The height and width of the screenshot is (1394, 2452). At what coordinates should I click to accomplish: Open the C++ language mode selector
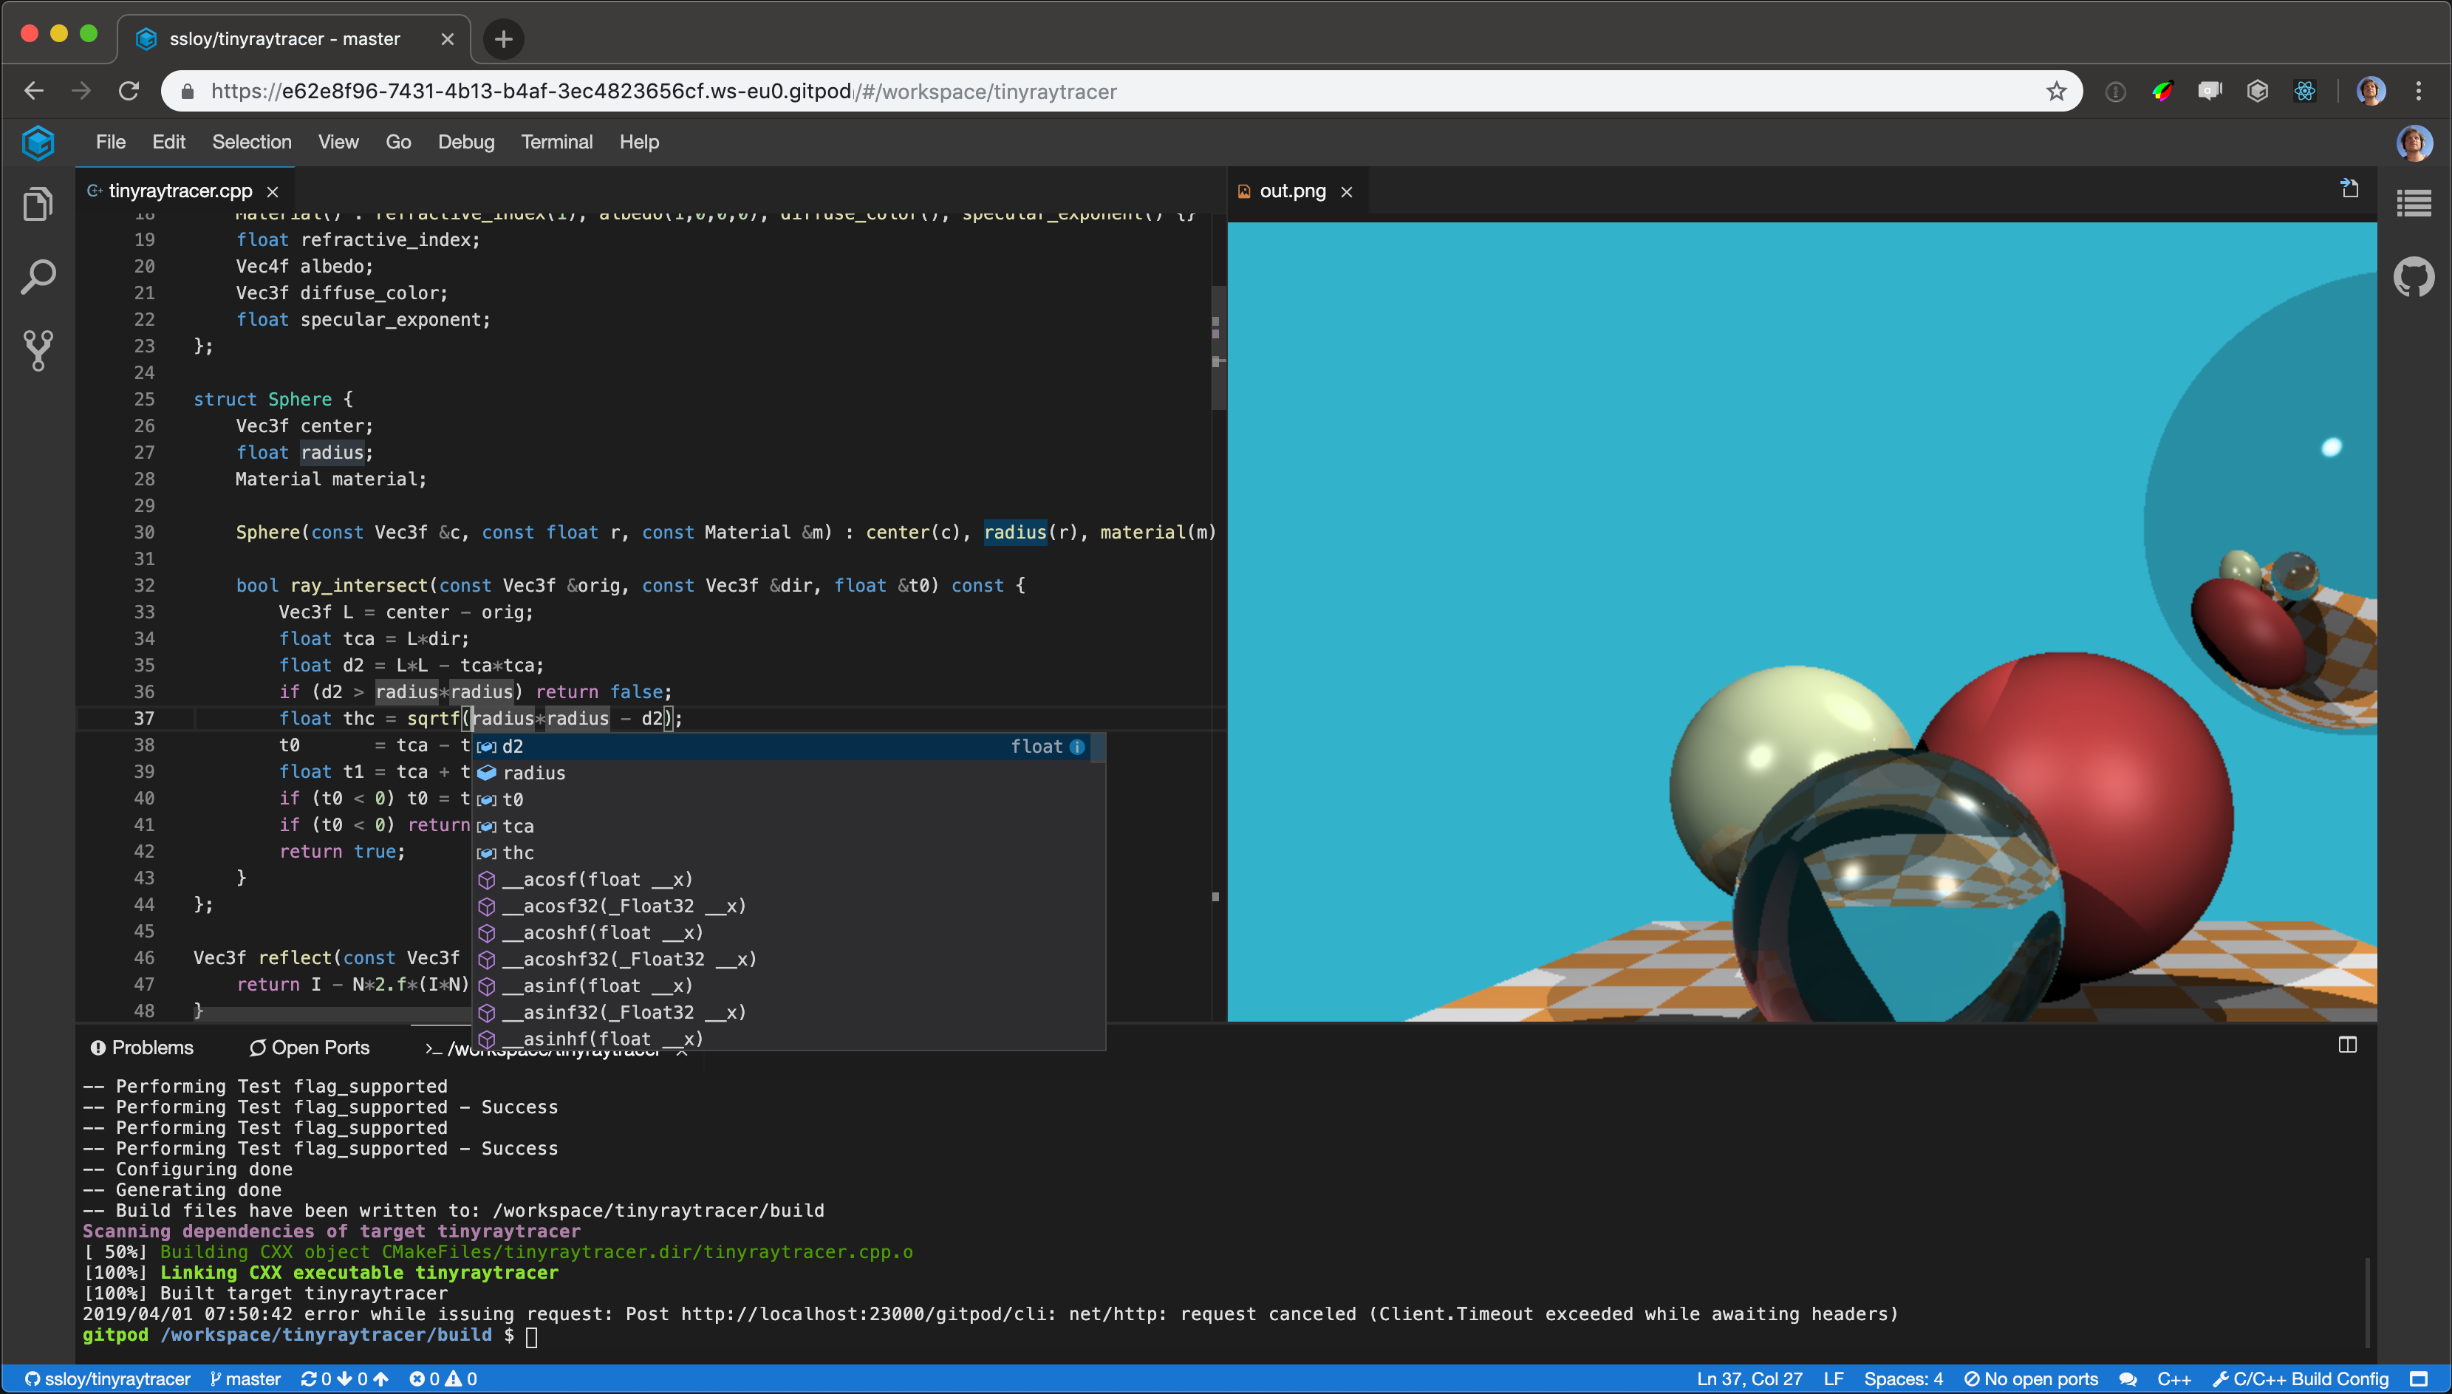click(x=2176, y=1378)
